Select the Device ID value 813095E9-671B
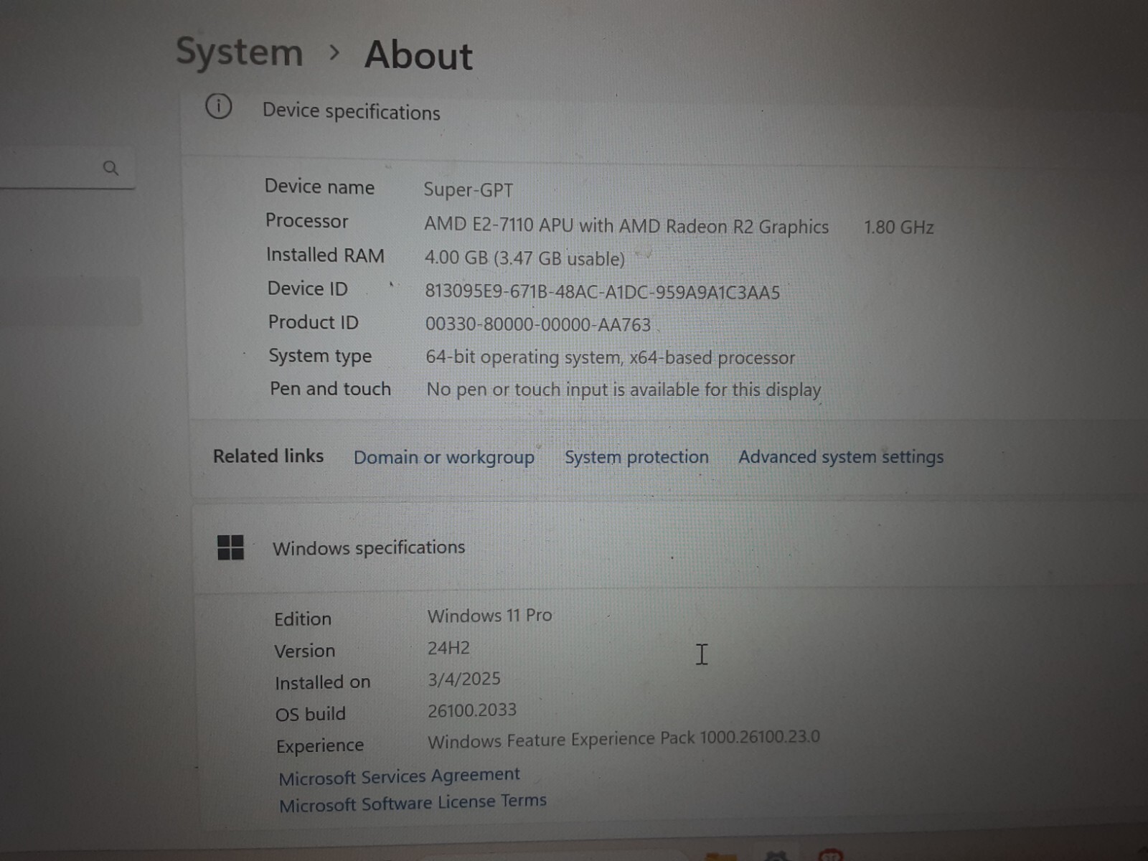Image resolution: width=1148 pixels, height=861 pixels. 602,292
